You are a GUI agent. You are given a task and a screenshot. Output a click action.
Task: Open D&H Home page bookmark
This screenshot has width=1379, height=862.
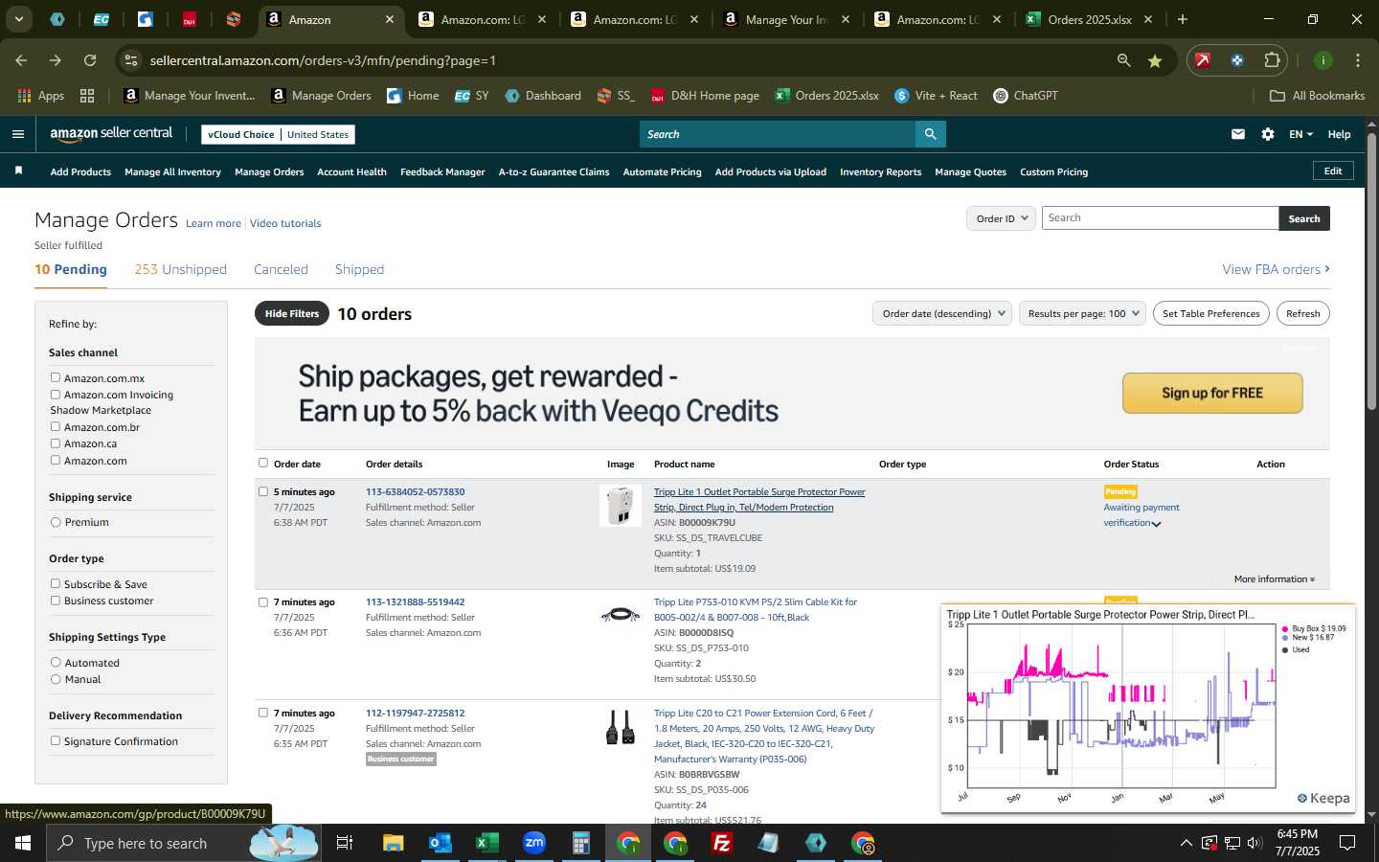click(x=705, y=96)
